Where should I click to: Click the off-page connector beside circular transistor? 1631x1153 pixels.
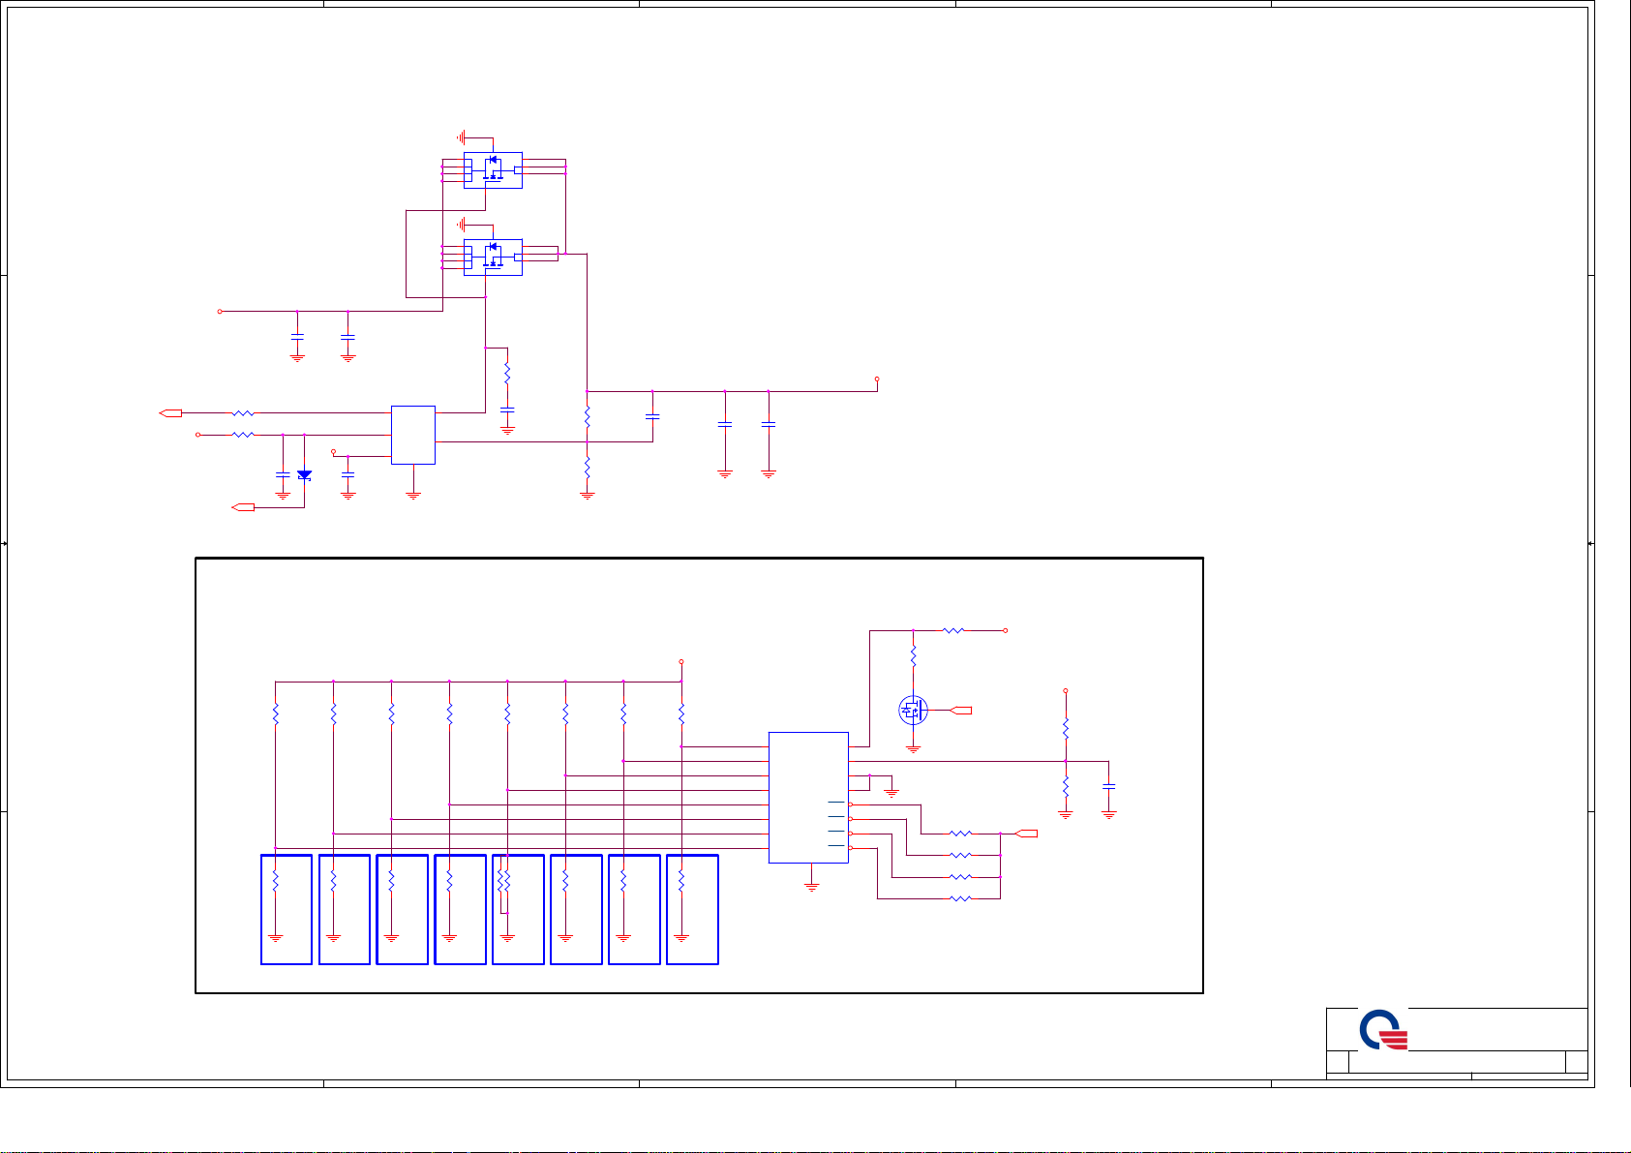[960, 711]
